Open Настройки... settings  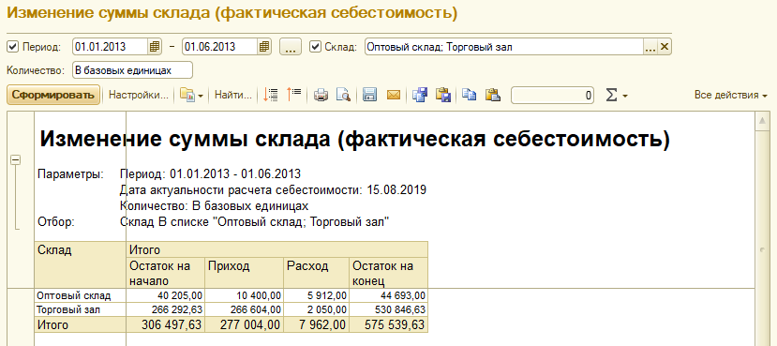pyautogui.click(x=139, y=96)
